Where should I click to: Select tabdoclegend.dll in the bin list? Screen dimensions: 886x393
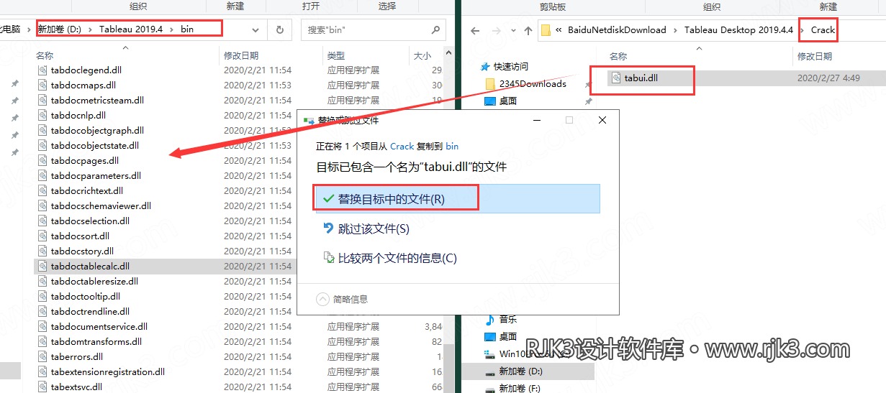coord(86,70)
